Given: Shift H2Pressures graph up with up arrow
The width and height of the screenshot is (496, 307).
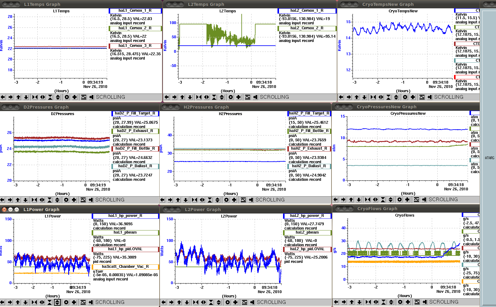Looking at the screenshot, I should (x=178, y=200).
